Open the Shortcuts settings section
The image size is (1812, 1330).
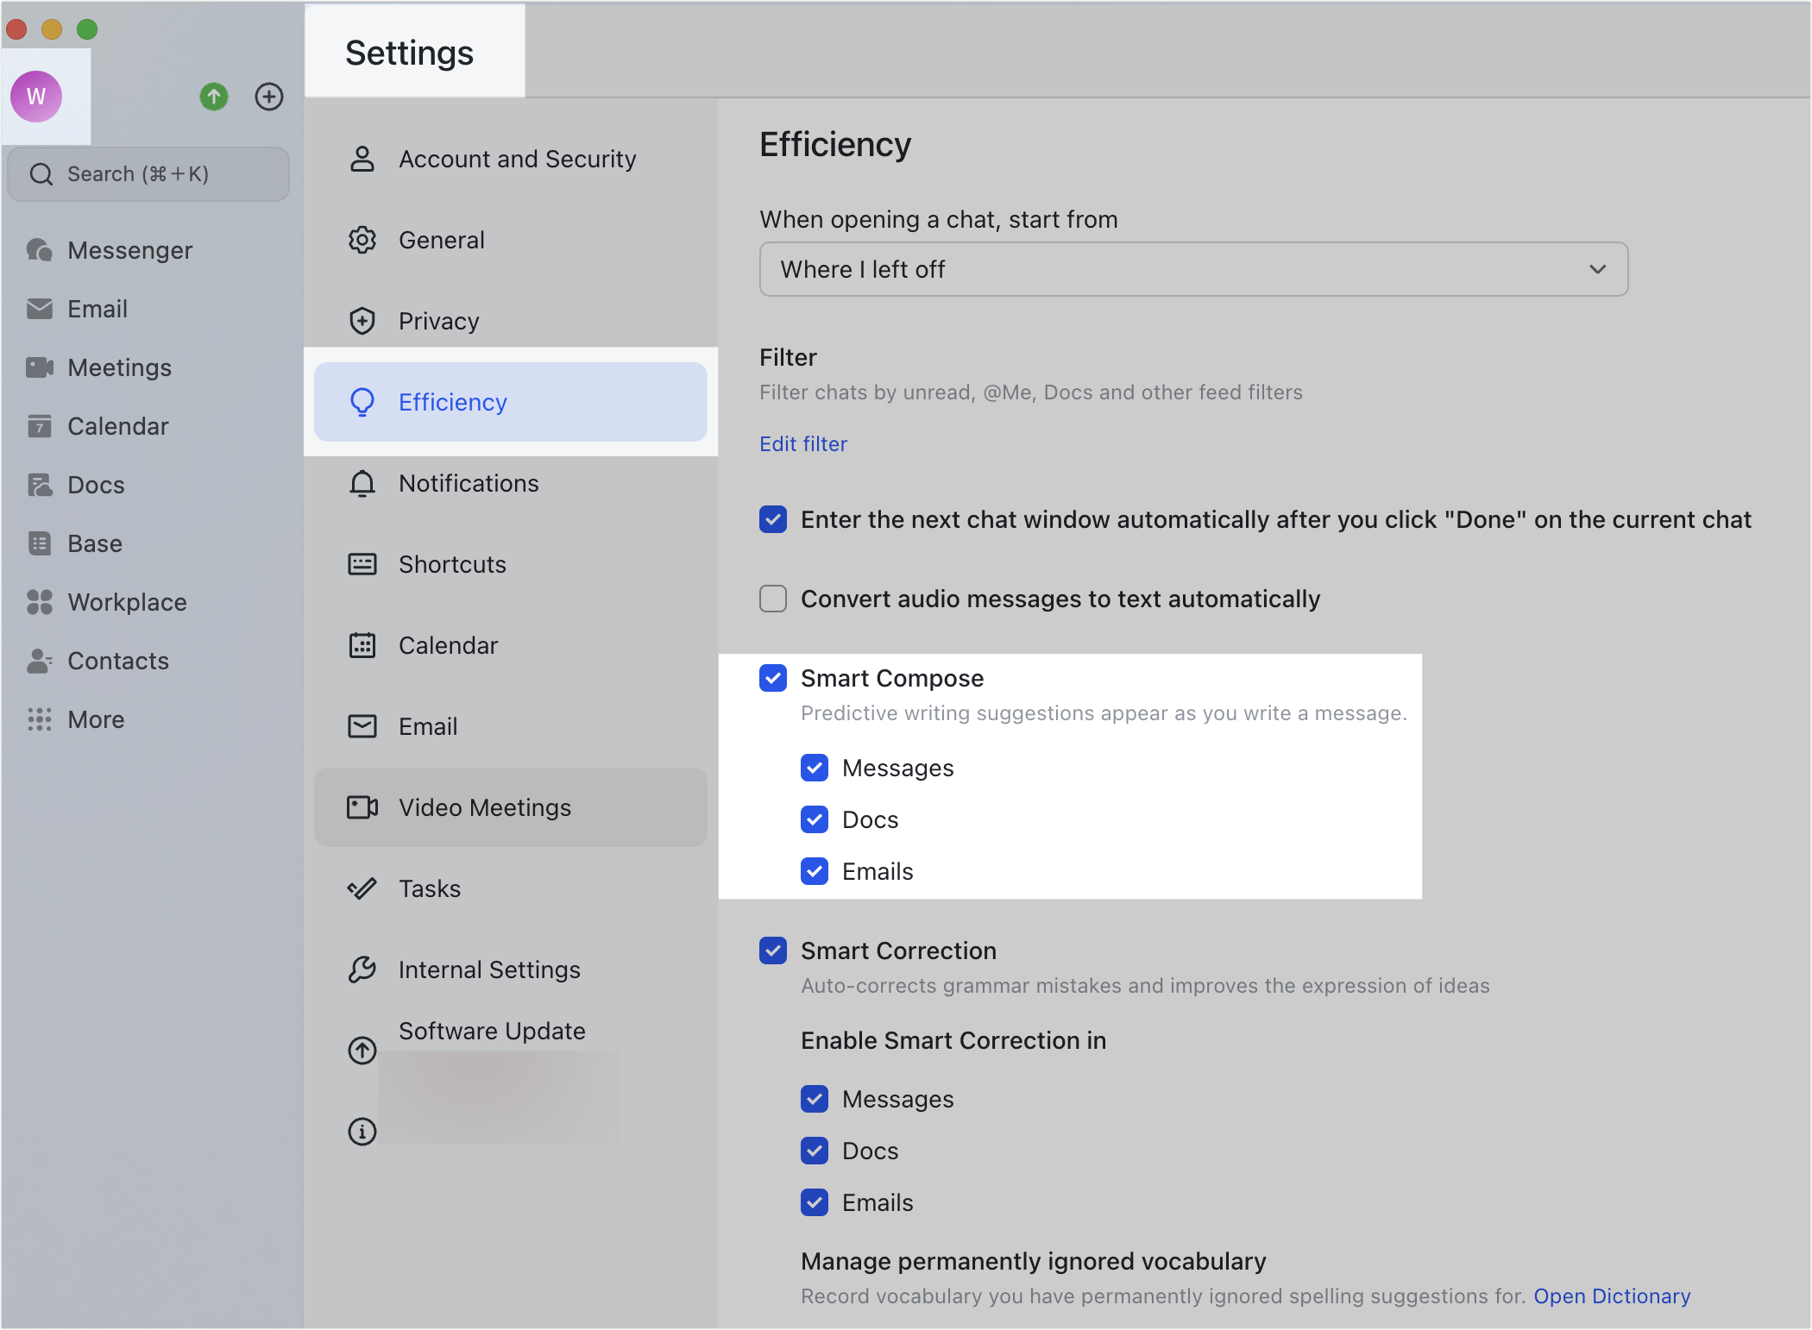click(451, 564)
